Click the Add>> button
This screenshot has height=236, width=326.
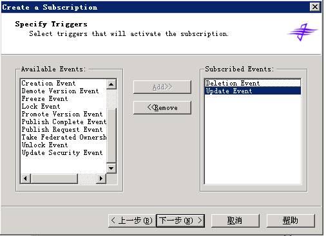[162, 87]
